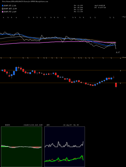Click the price axis label 2
Viewport: 126px width, 167px height.
[x=120, y=83]
